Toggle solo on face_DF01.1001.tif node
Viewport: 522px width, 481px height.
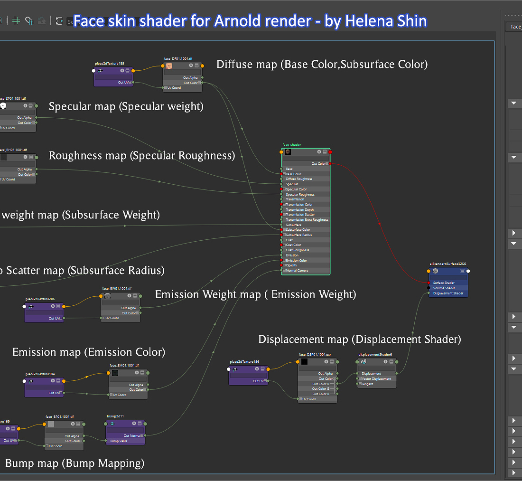point(191,66)
